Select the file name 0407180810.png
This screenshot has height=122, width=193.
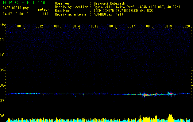[x=16, y=8]
